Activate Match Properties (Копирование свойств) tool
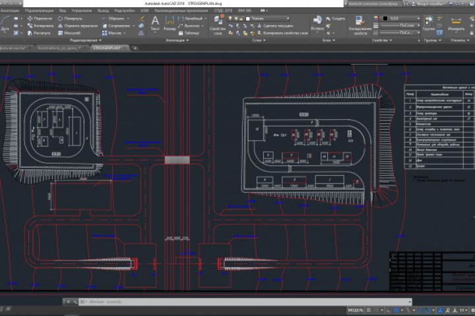The width and height of the screenshot is (475, 316). 361,23
